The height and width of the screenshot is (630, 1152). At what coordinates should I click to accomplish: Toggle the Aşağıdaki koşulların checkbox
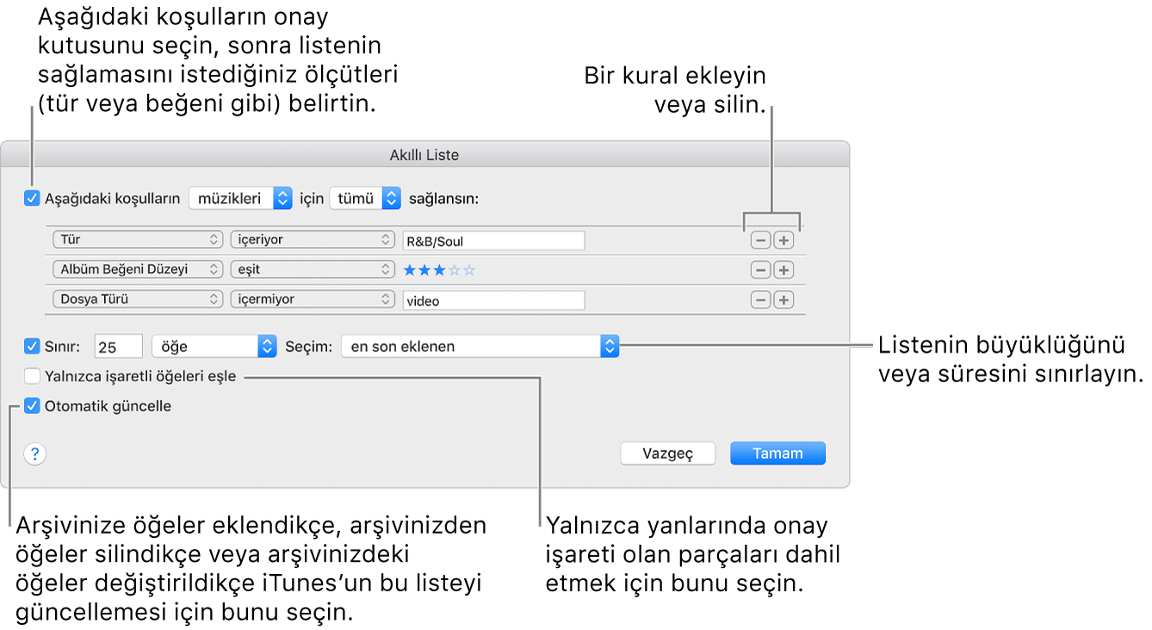33,199
